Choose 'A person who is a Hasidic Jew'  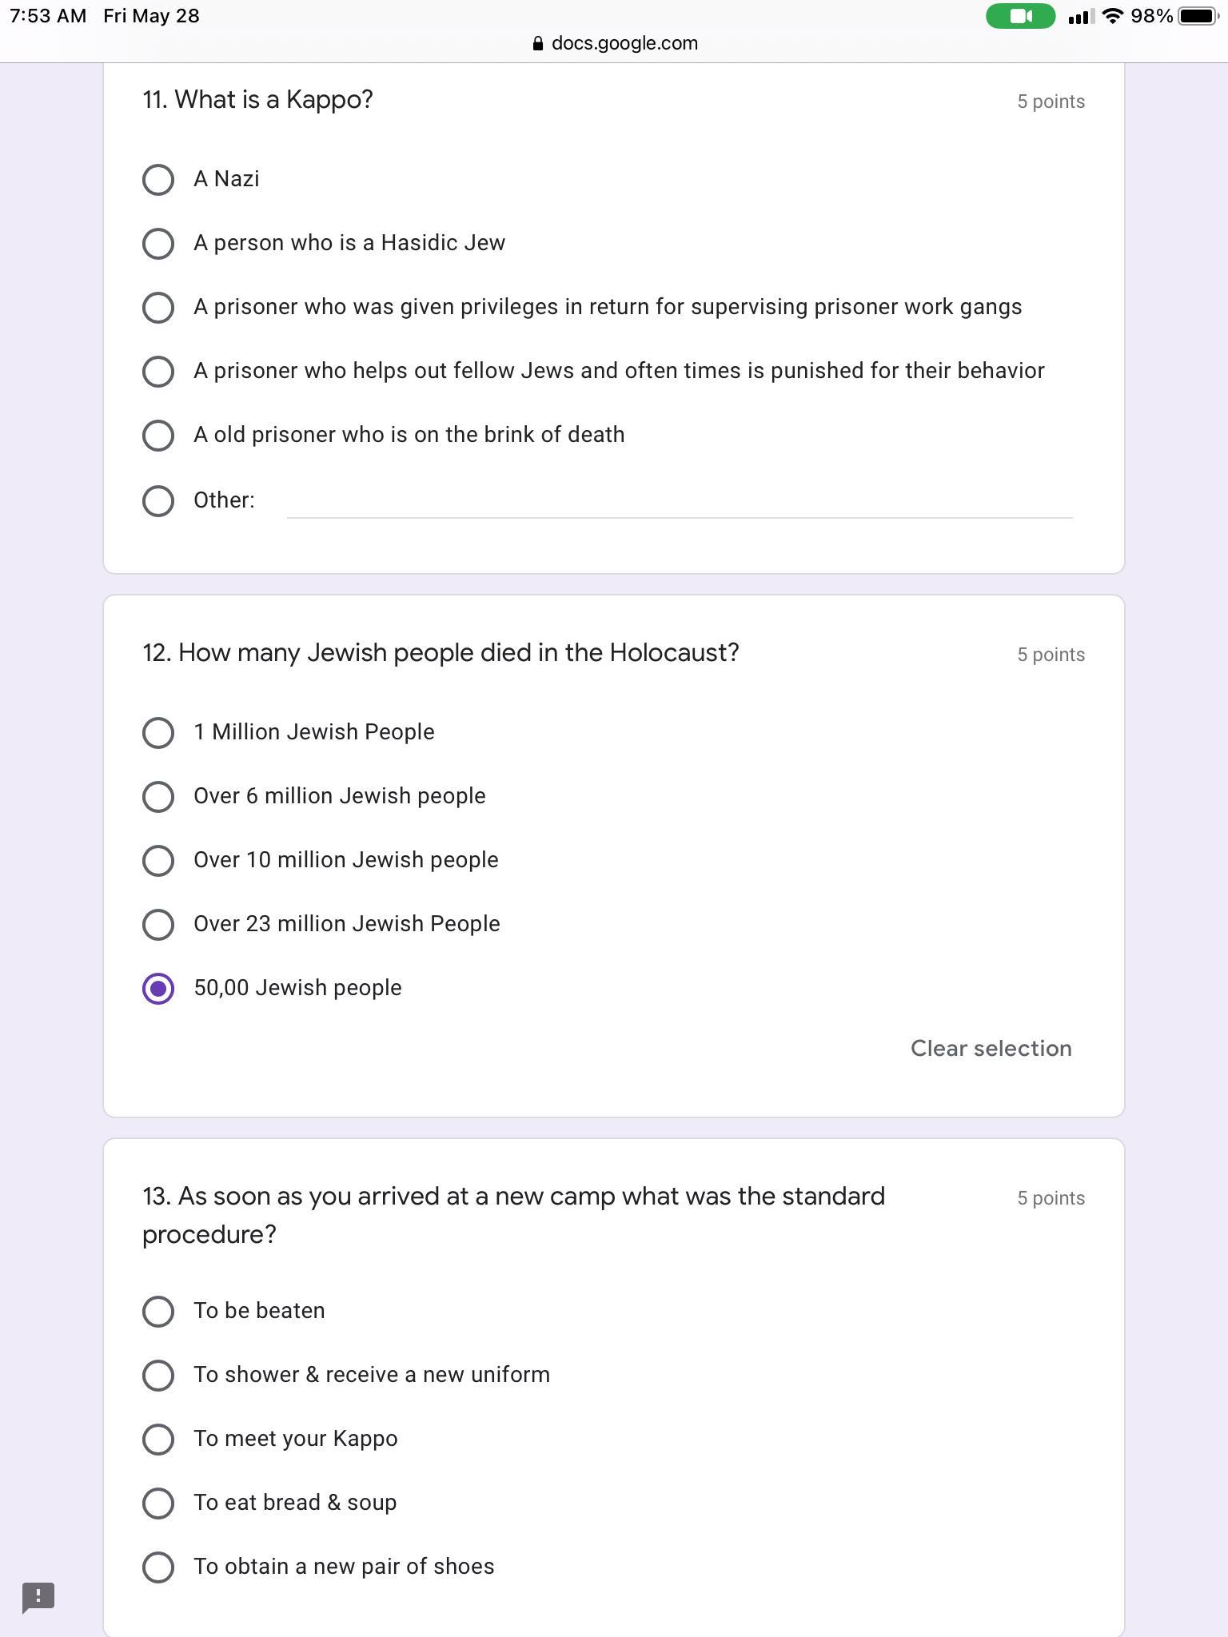pos(158,244)
